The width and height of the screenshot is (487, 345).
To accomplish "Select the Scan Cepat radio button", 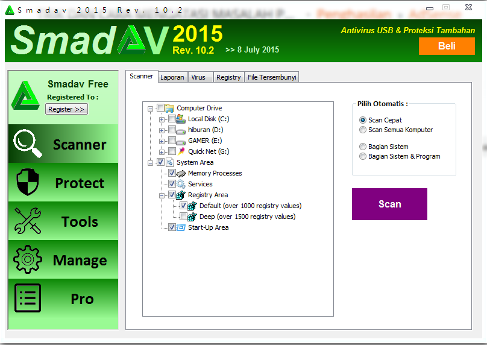I will click(x=362, y=120).
